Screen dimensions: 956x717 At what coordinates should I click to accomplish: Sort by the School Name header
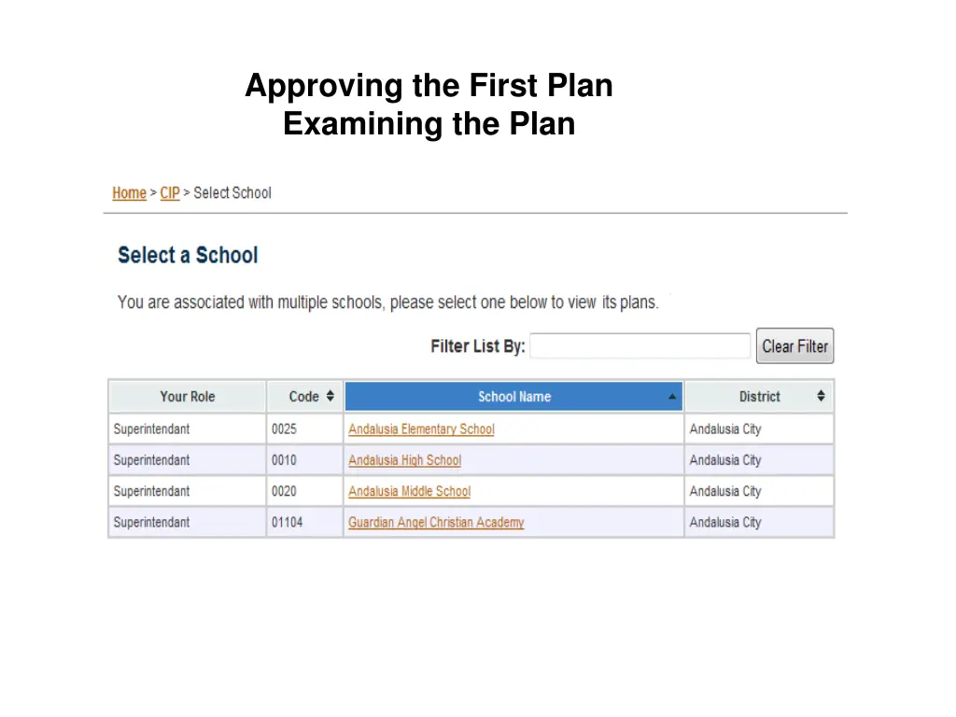coord(514,396)
